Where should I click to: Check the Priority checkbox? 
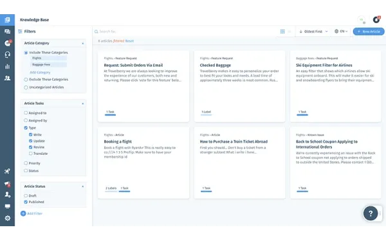pyautogui.click(x=26, y=163)
